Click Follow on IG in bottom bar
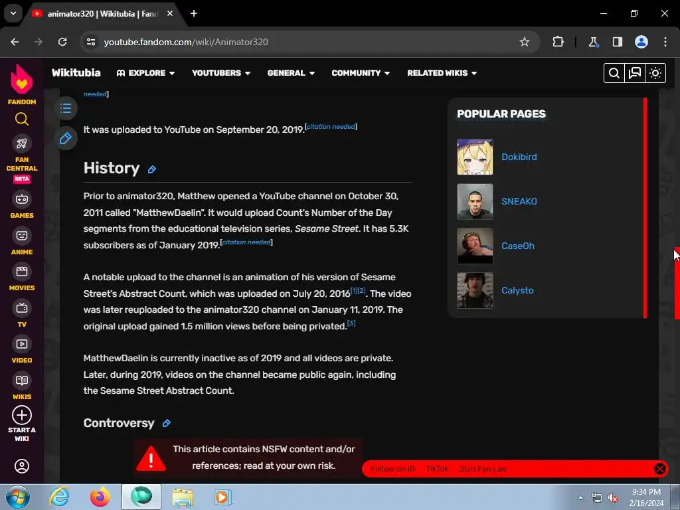The image size is (680, 510). pos(393,469)
